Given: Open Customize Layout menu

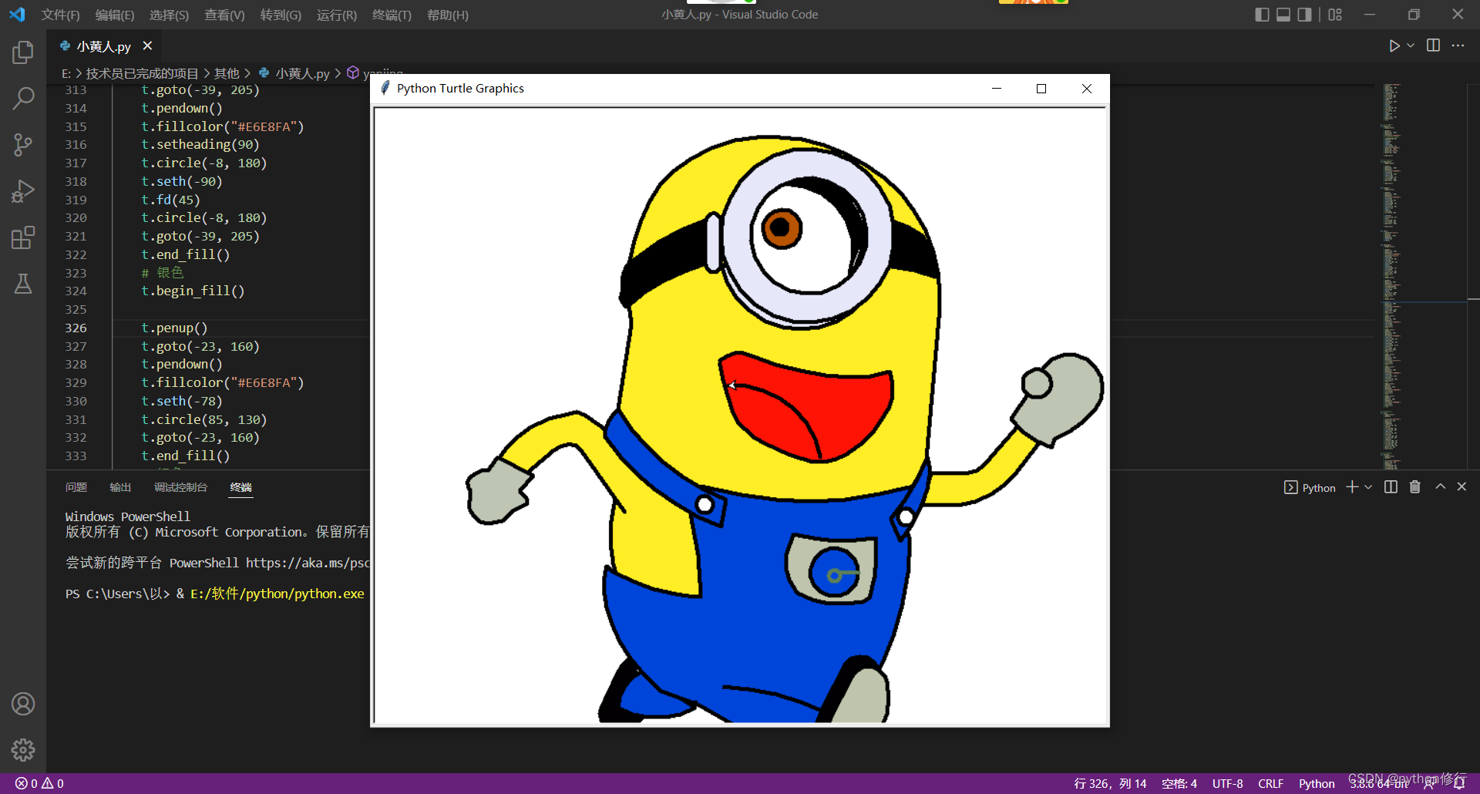Looking at the screenshot, I should pos(1335,15).
